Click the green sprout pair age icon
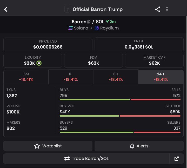187x168 pixels. [x=108, y=22]
